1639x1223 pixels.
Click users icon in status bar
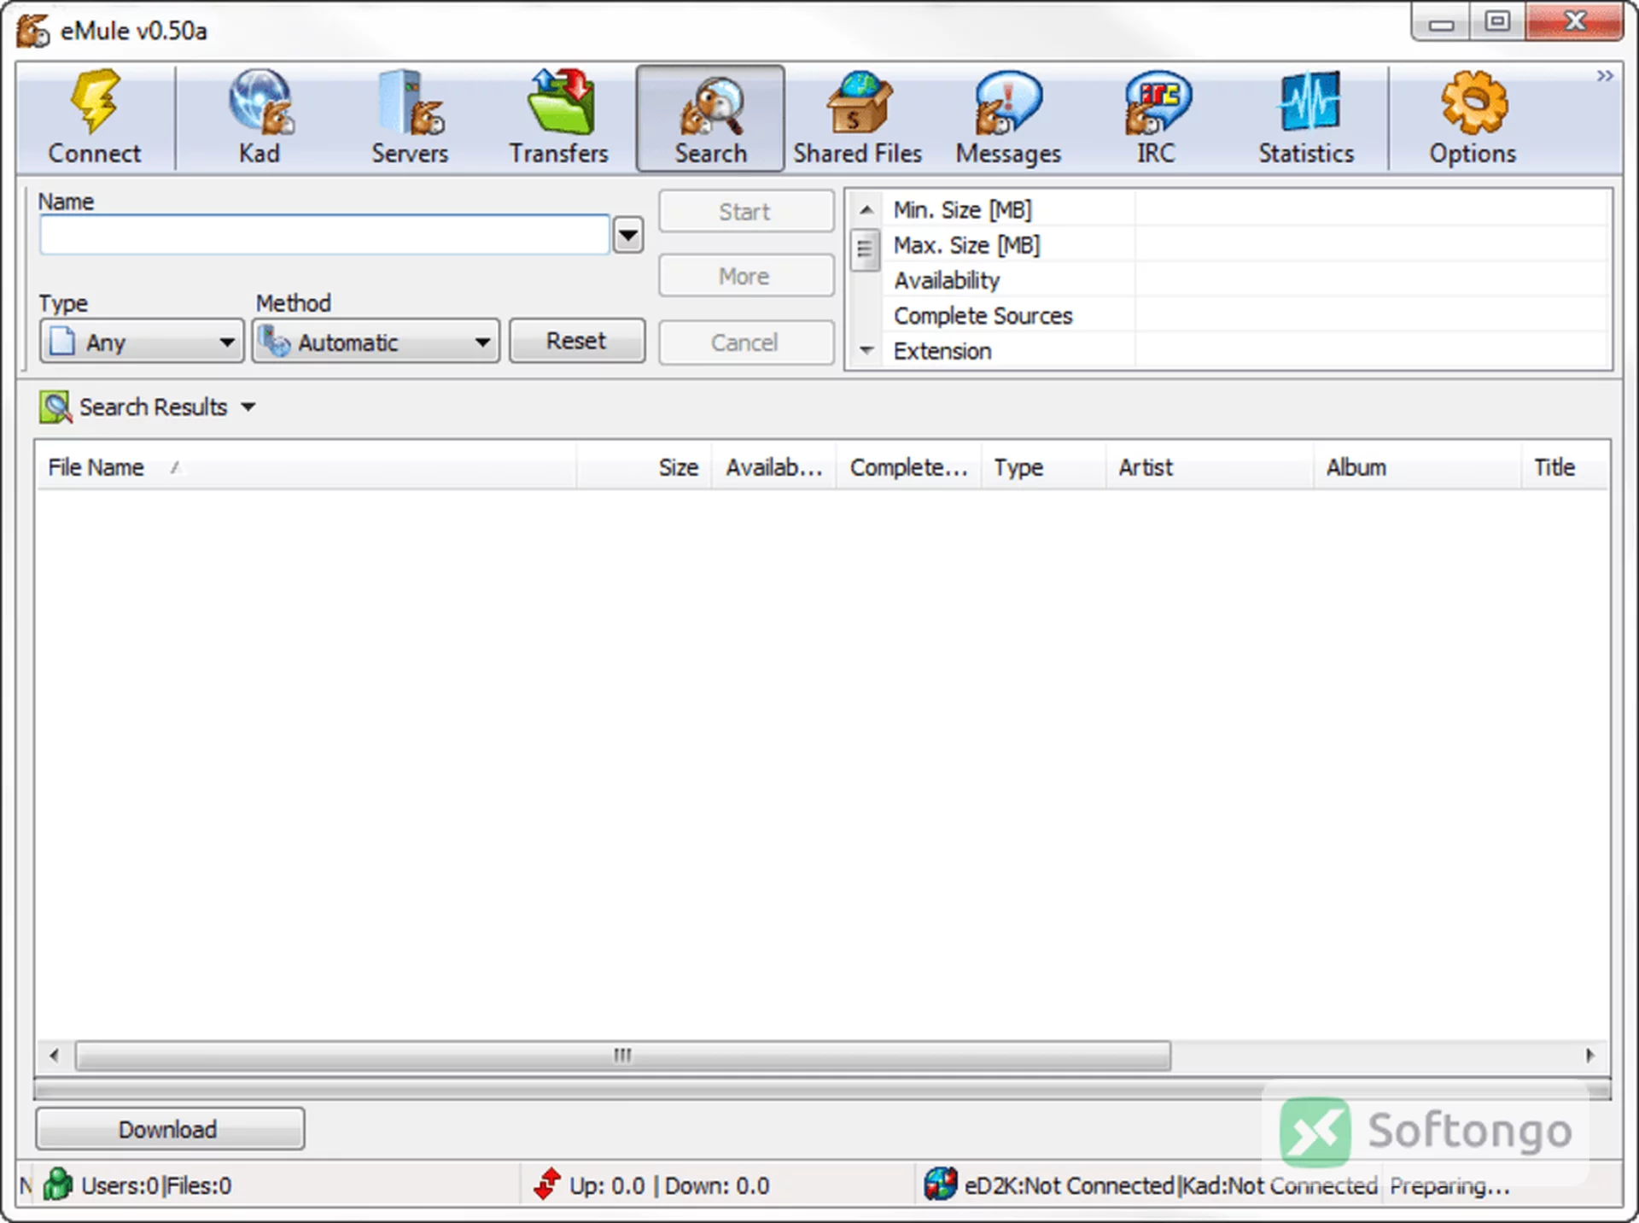coord(57,1185)
